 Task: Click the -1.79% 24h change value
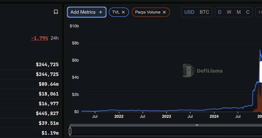coord(40,38)
